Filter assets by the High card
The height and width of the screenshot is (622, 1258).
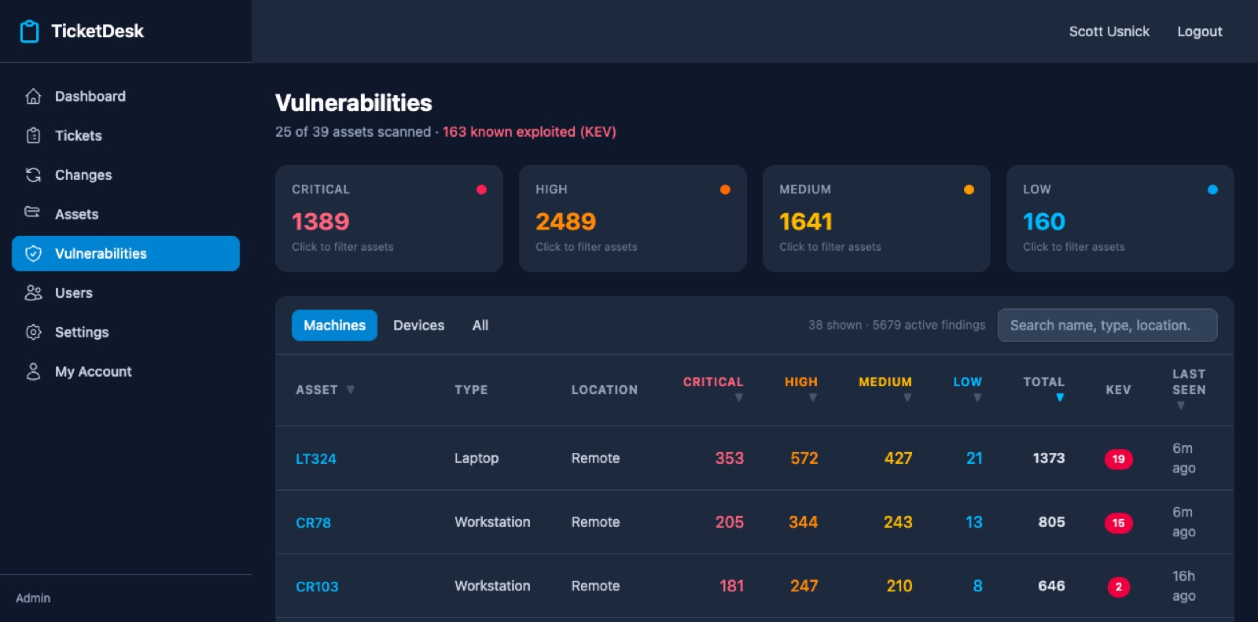point(633,219)
